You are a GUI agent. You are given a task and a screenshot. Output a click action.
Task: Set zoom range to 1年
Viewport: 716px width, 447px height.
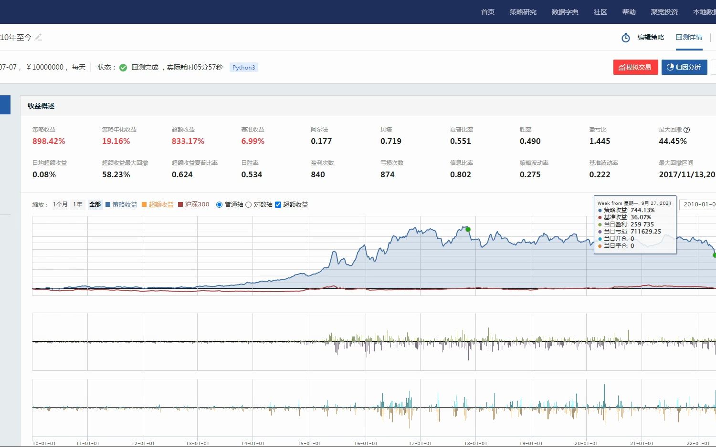pos(78,204)
